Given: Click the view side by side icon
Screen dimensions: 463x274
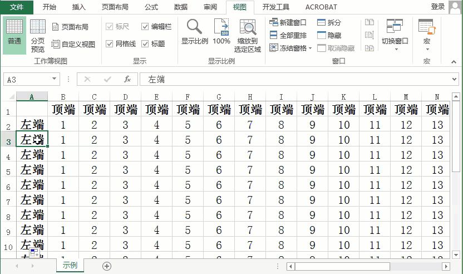Looking at the screenshot, I should click(x=370, y=22).
